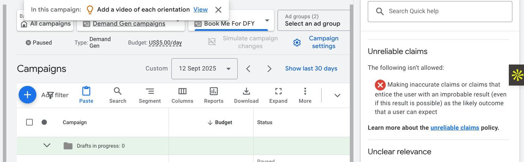
Task: Click the Unreliable claims heading
Action: tap(398, 52)
